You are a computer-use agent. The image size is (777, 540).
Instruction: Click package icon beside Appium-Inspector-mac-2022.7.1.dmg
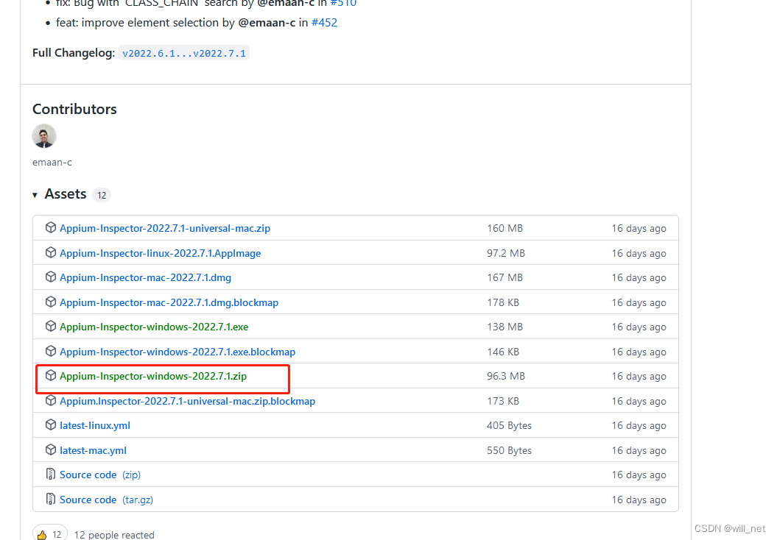(51, 277)
